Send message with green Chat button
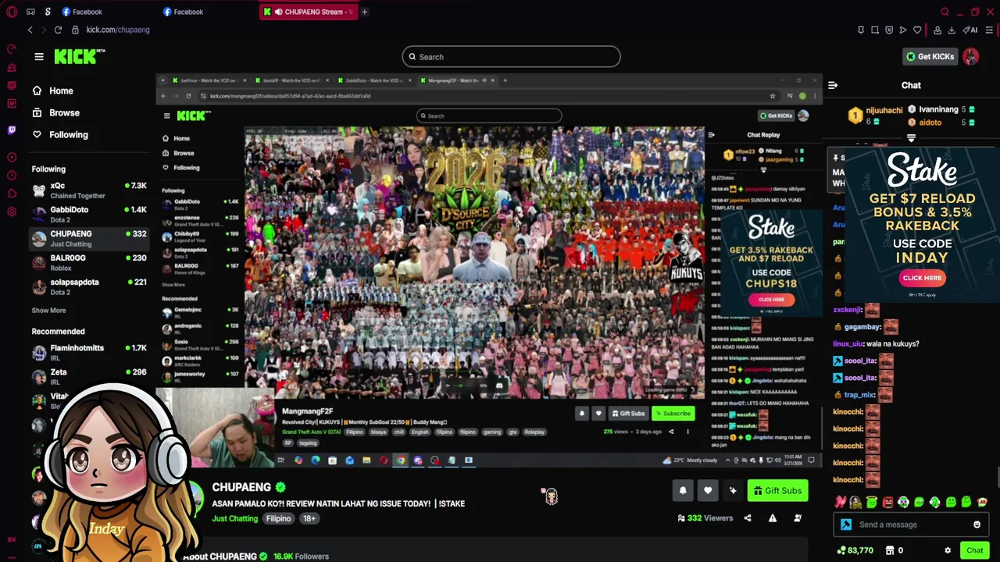1000x562 pixels. (x=974, y=550)
